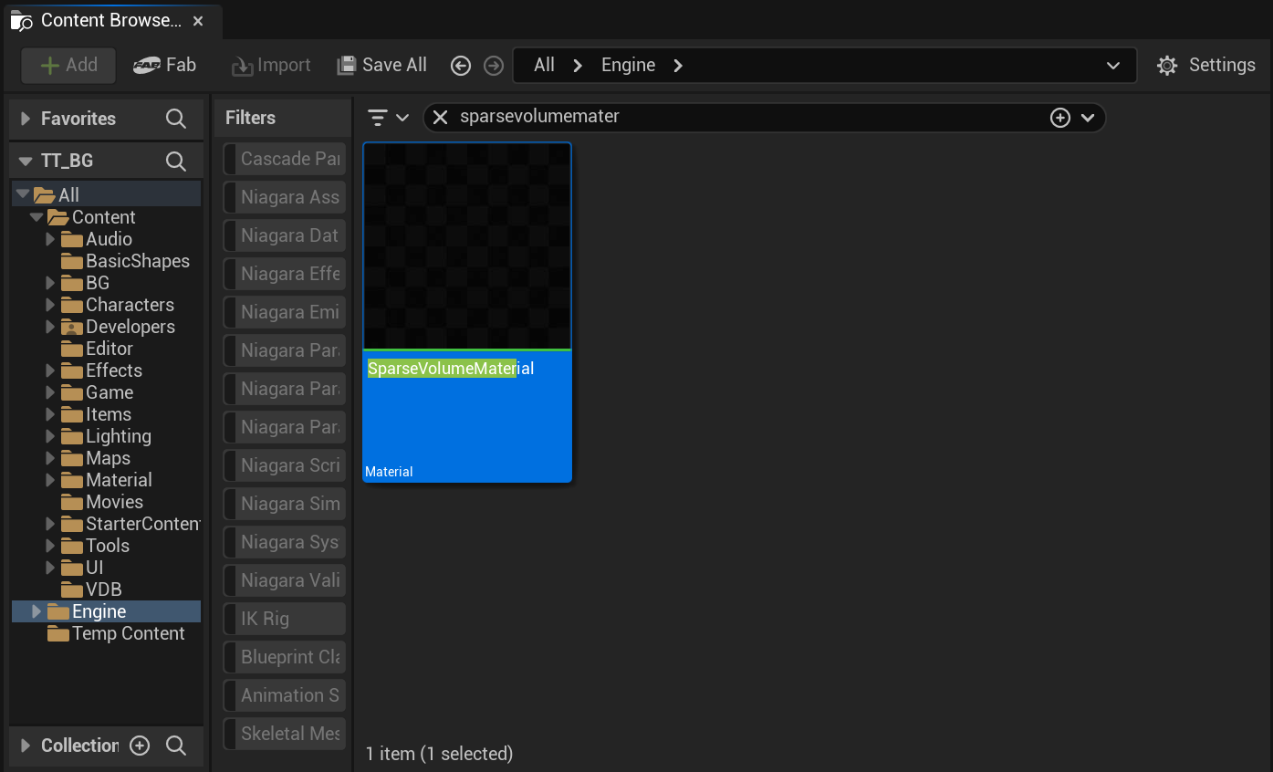Expand the Engine folder arrow
Viewport: 1273px width, 772px height.
[37, 611]
